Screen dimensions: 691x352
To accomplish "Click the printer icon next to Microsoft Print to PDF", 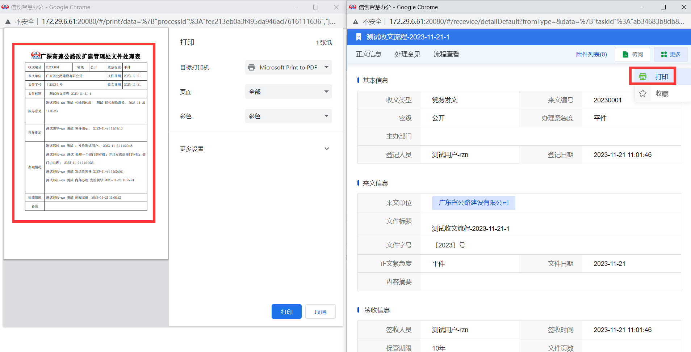I will pyautogui.click(x=251, y=67).
